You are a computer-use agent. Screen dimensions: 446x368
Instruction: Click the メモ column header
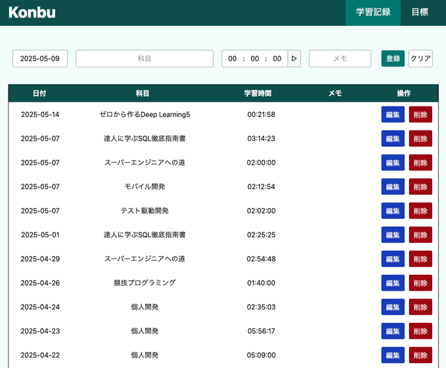pos(335,93)
